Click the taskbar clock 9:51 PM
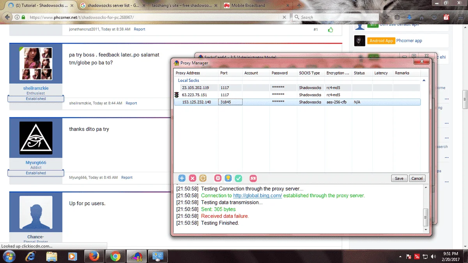The width and height of the screenshot is (468, 263). [x=450, y=254]
